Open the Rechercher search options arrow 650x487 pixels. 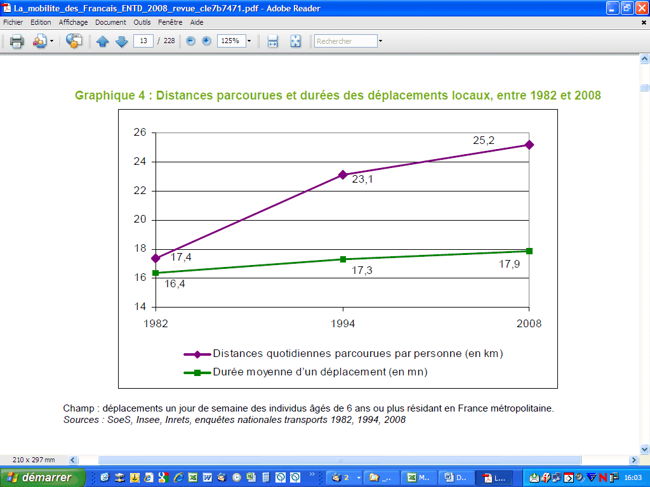(x=380, y=41)
